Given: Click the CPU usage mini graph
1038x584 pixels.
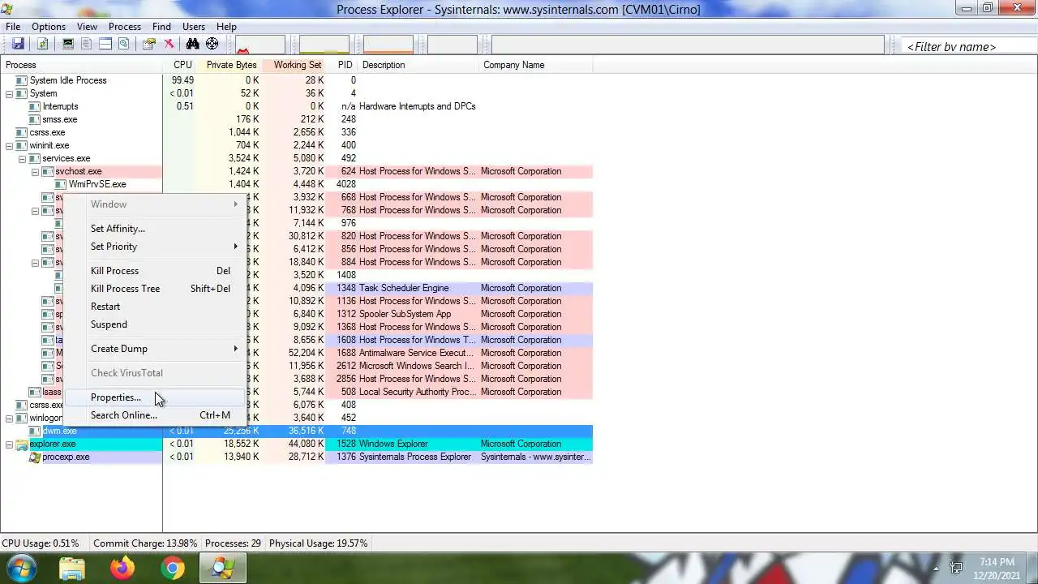Looking at the screenshot, I should (260, 45).
